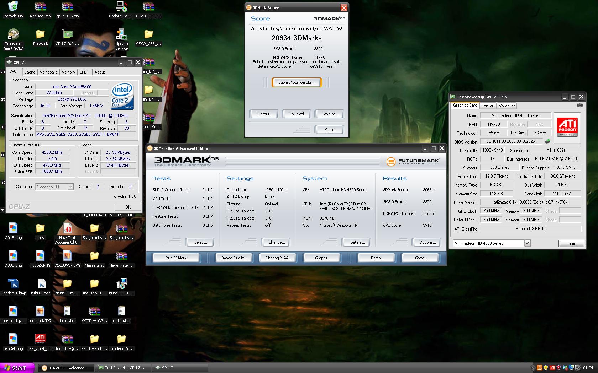The height and width of the screenshot is (373, 598).
Task: Click GPU-Z BIOS save chip icon
Action: pos(547,141)
